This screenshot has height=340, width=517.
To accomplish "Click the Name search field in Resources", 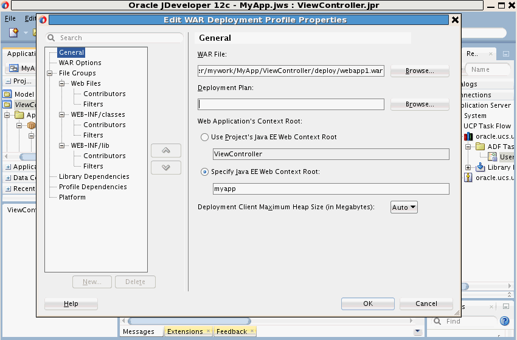I will coord(488,69).
